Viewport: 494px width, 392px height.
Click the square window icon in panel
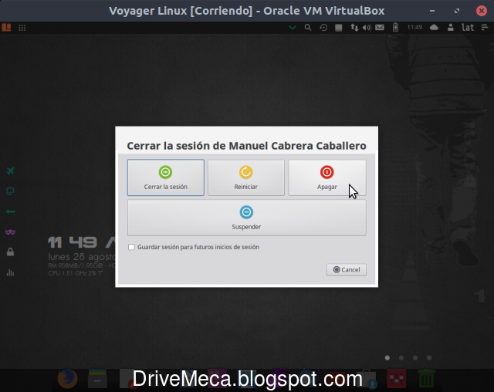coord(339,28)
